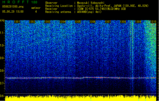Click the kHz axis unit label

(x=2, y=20)
